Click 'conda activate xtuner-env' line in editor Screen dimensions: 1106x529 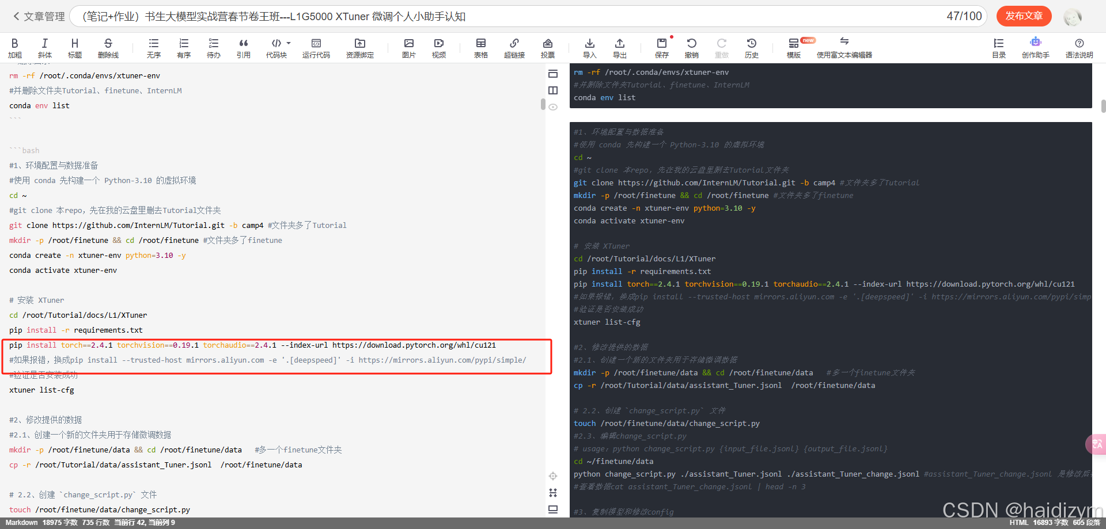point(63,270)
